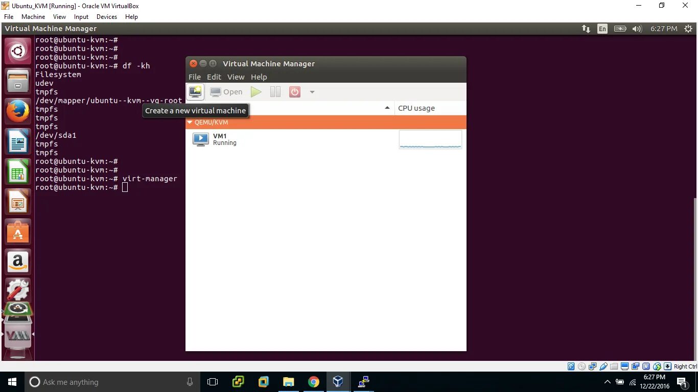The image size is (698, 392).
Task: Click the Ubuntu battery indicator
Action: coord(620,29)
